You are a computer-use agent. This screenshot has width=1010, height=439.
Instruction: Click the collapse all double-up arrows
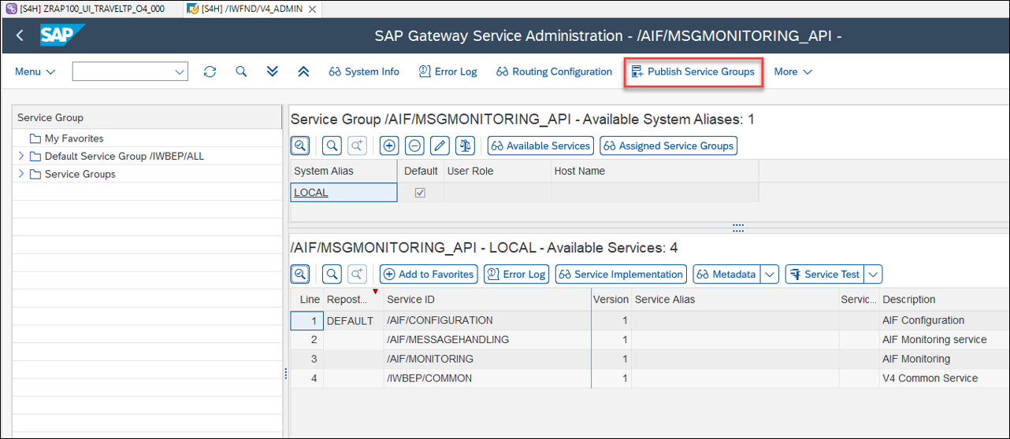[x=303, y=72]
